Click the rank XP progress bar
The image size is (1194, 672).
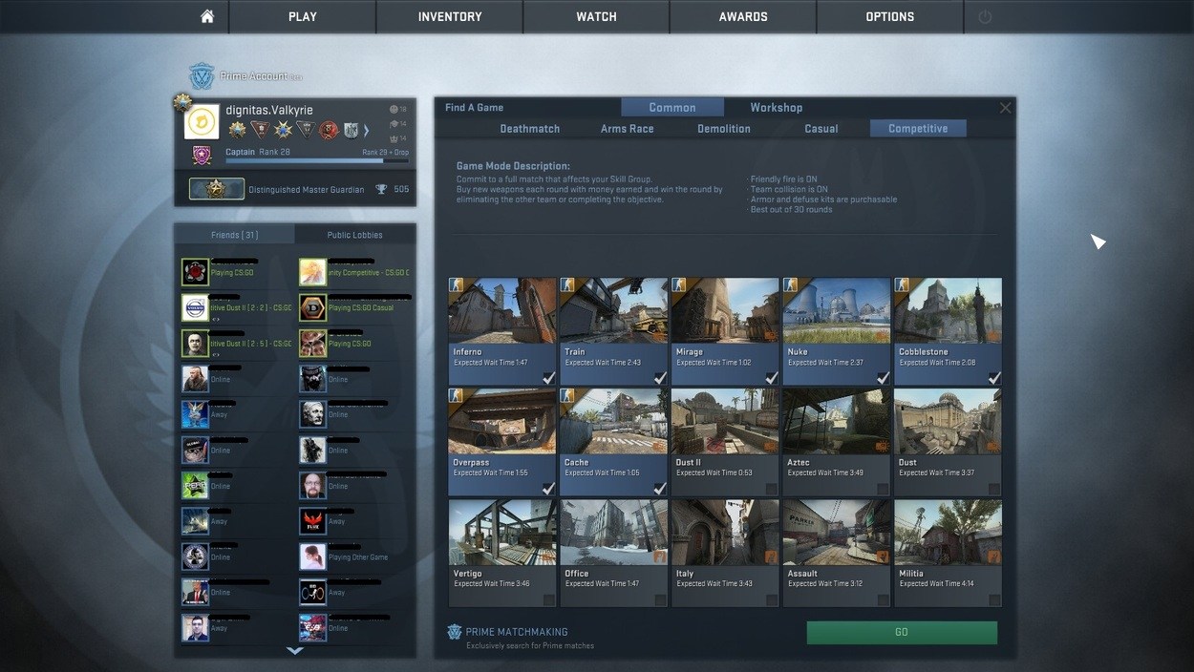coord(317,161)
